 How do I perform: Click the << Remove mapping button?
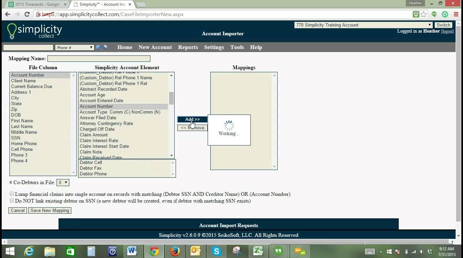192,128
